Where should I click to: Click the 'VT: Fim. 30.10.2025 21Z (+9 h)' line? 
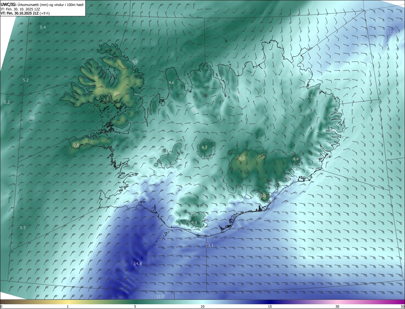pyautogui.click(x=25, y=13)
